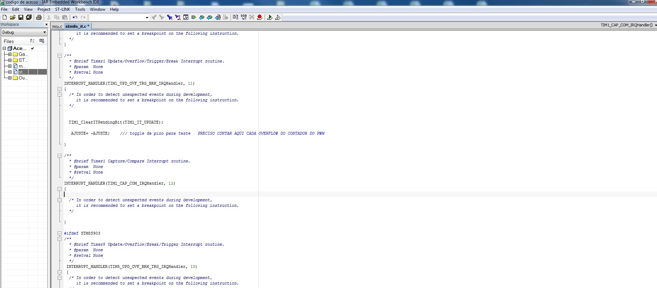This screenshot has height=288, width=657.
Task: Toggle a bookmark with the green flag icon
Action: coord(194,17)
